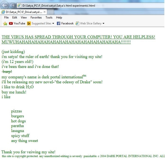The image size is (165, 159).
Task: Expand the Web Slice Gallery dropdown arrow
Action: click(103, 23)
